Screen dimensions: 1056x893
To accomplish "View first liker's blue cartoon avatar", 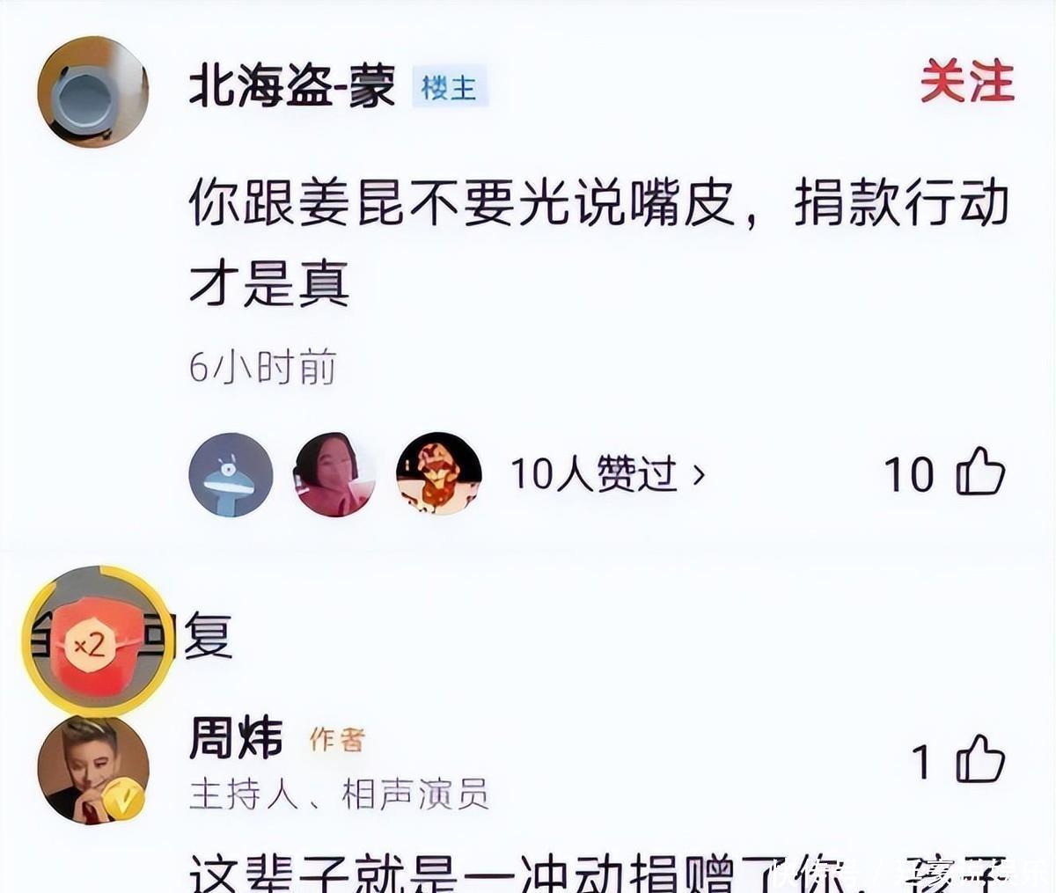I will (x=231, y=474).
